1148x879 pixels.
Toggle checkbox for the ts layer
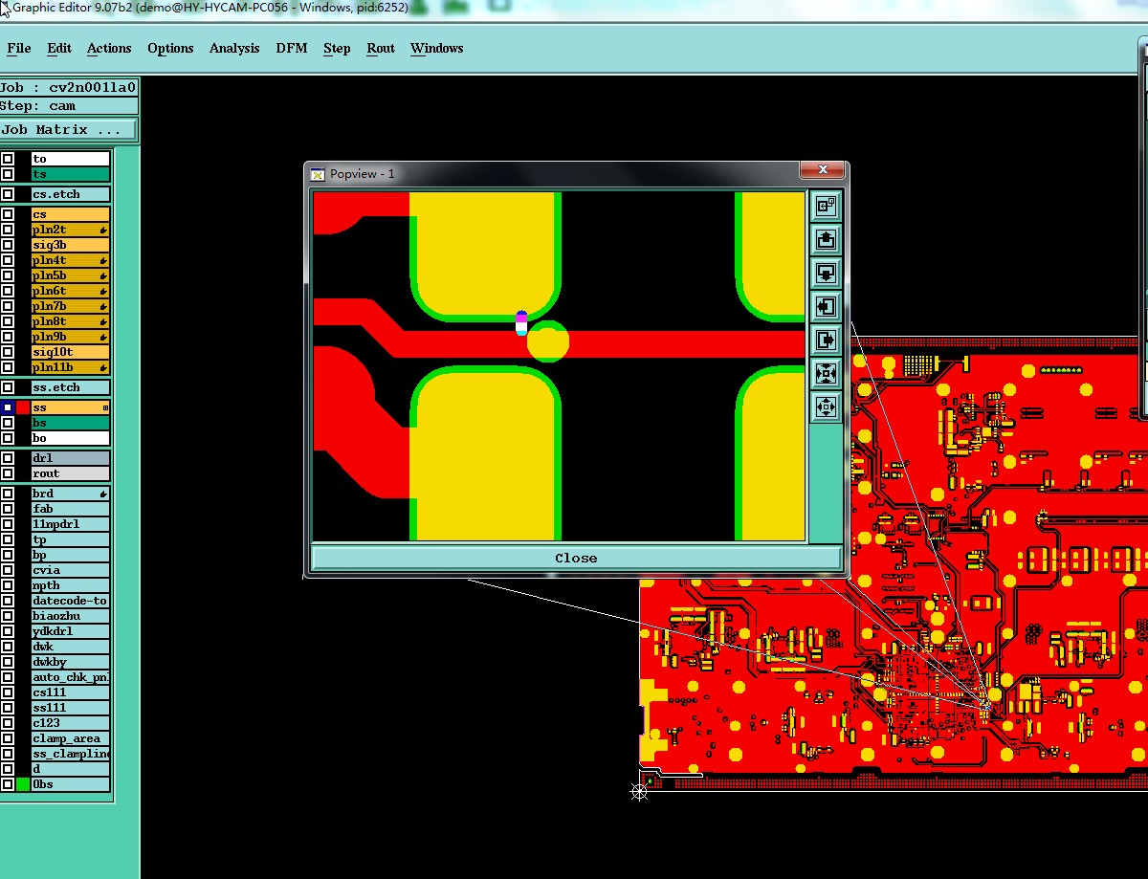tap(8, 174)
